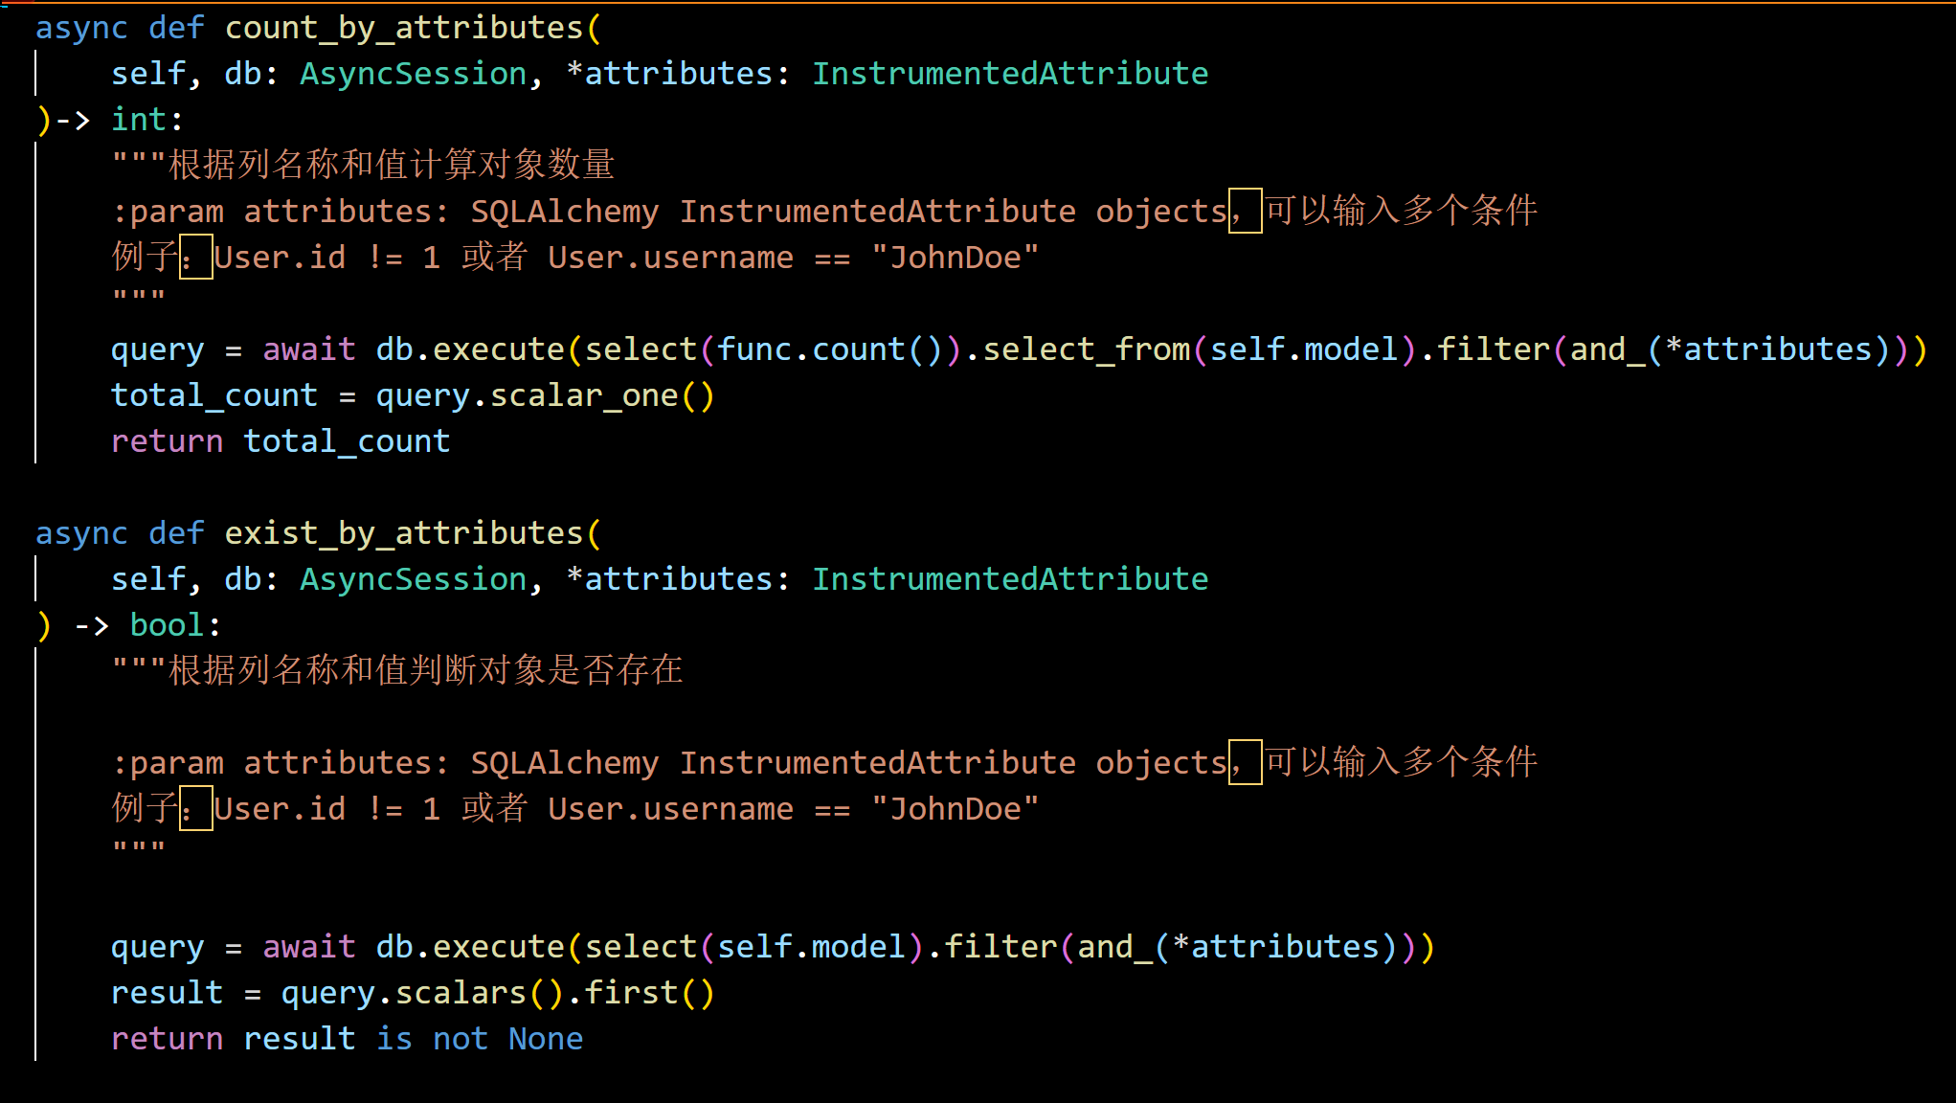
Task: Click the select_from method call
Action: [1087, 349]
